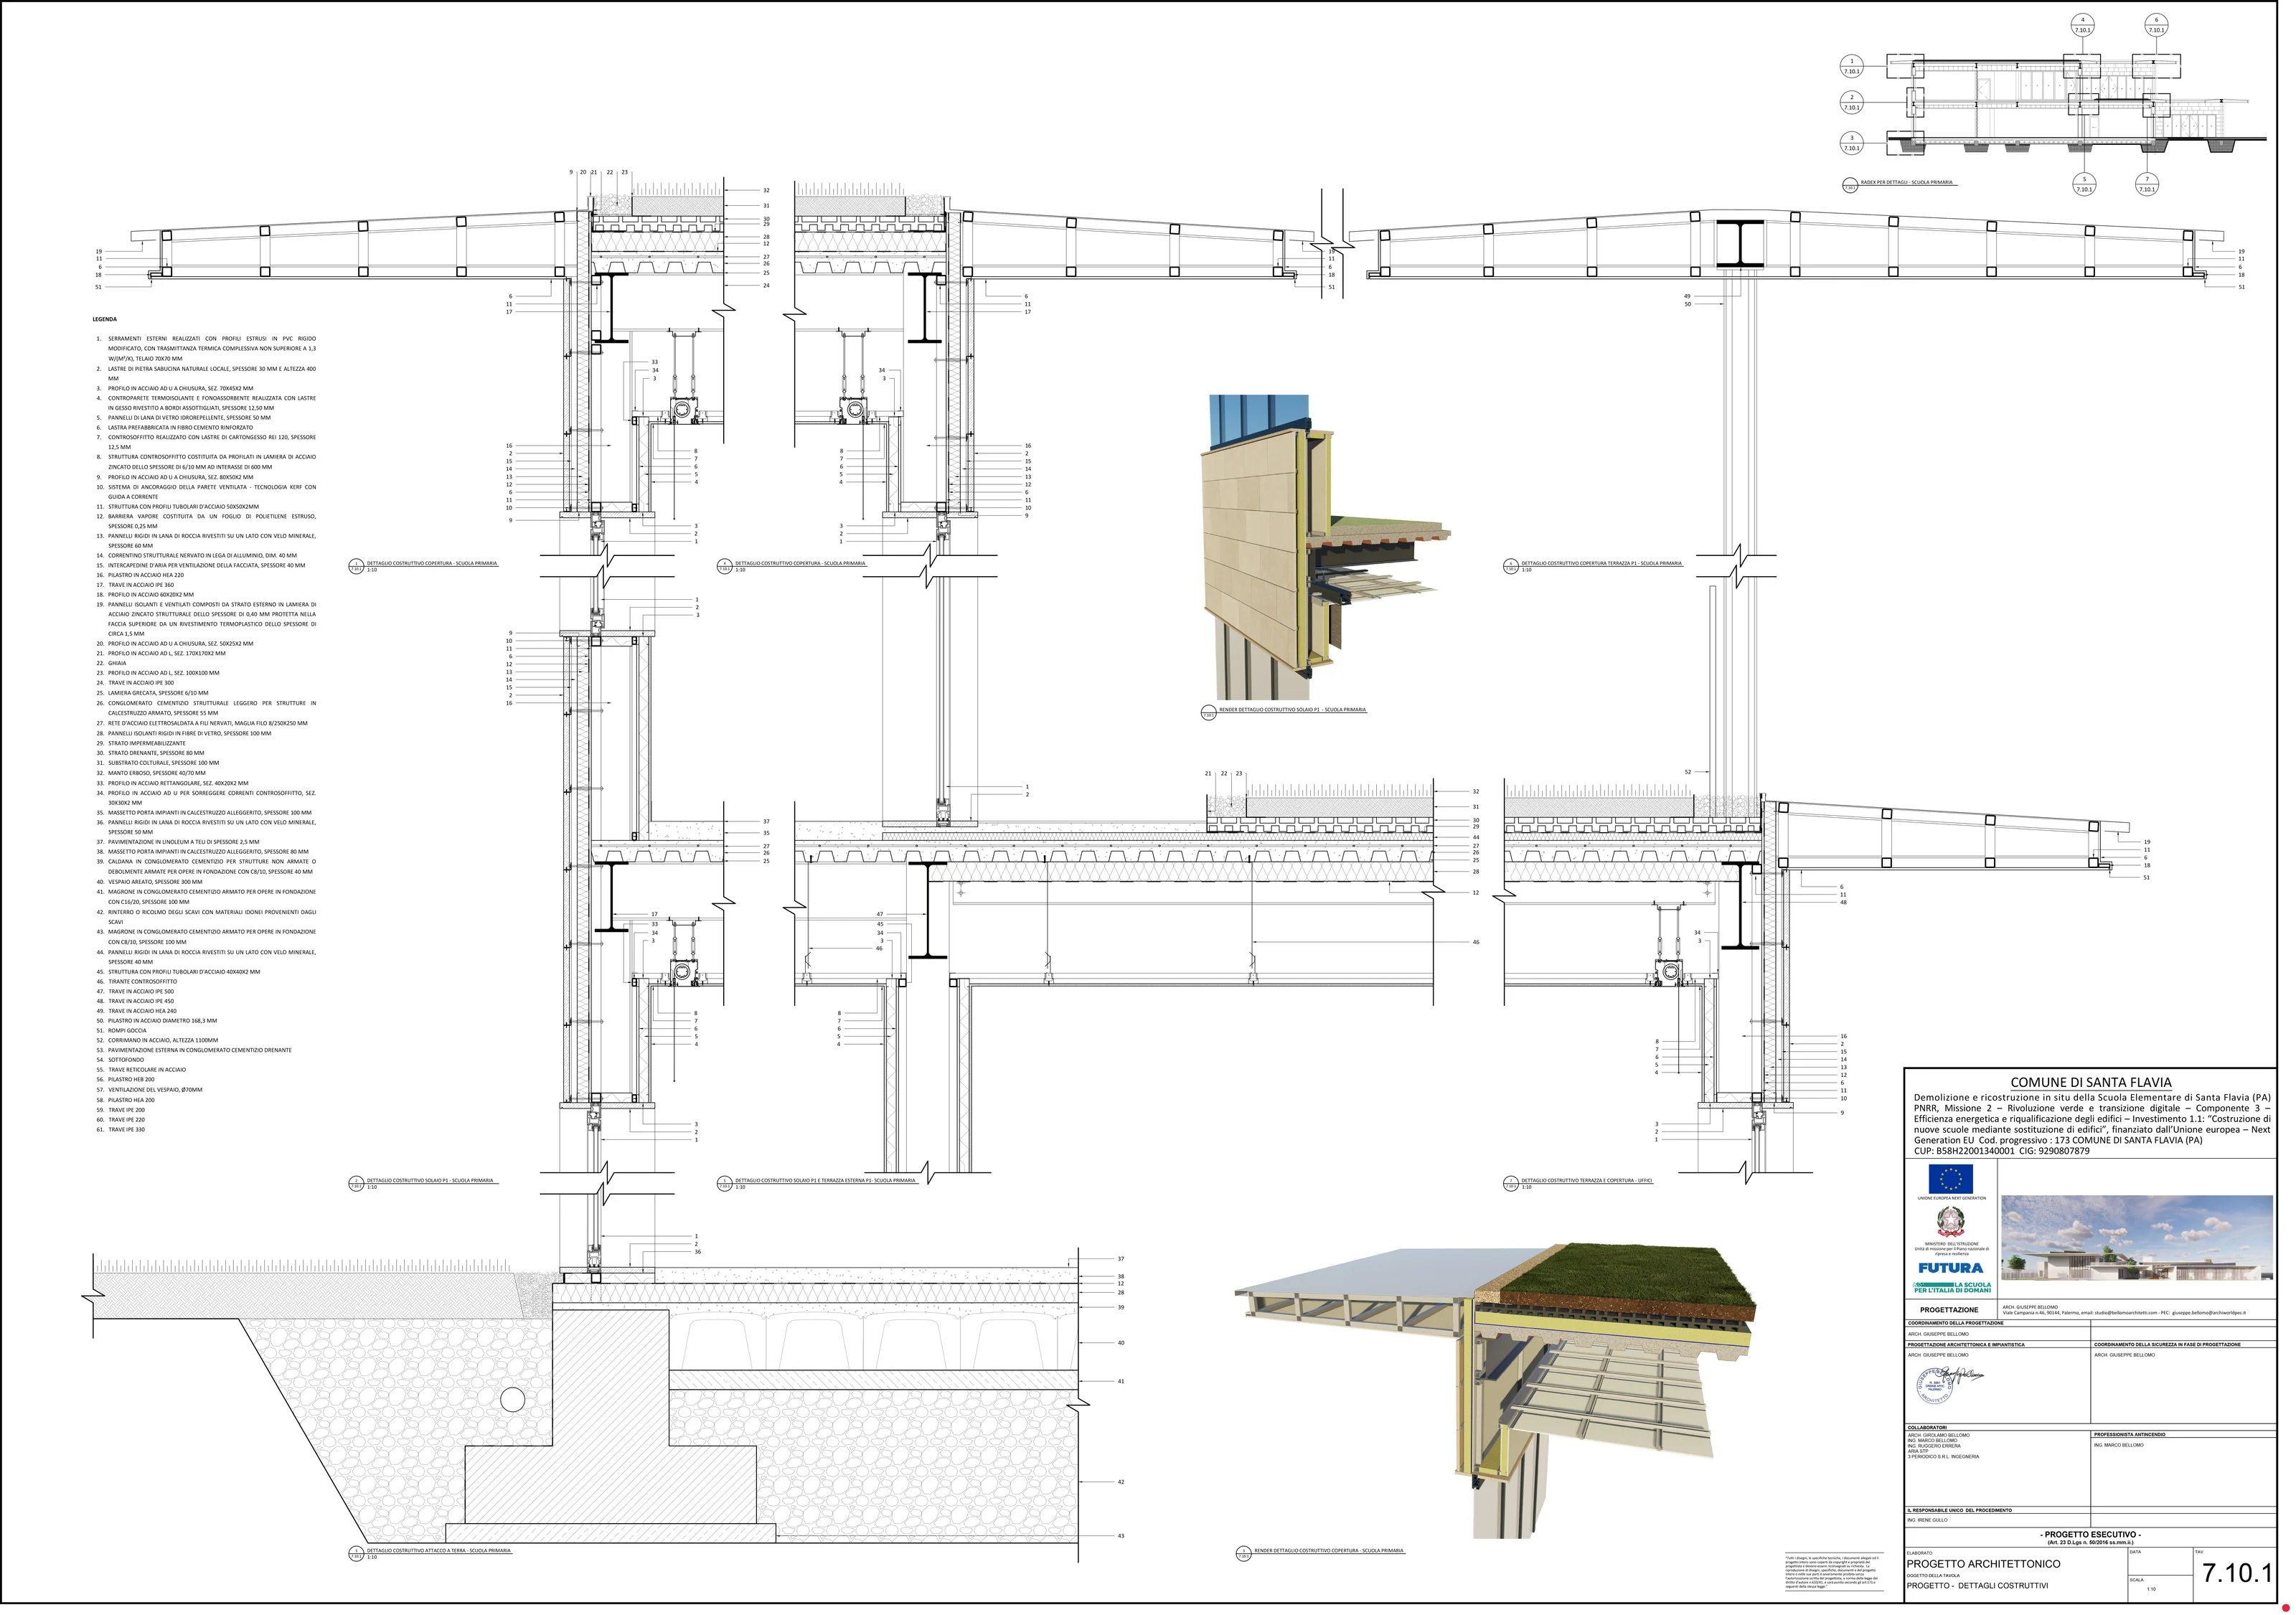The height and width of the screenshot is (1615, 2296).
Task: Click 'DETTAGLIO COSTRUTTIVO TERRAZZA E COPERTURA - UFFICI' caption
Action: 1587,1180
